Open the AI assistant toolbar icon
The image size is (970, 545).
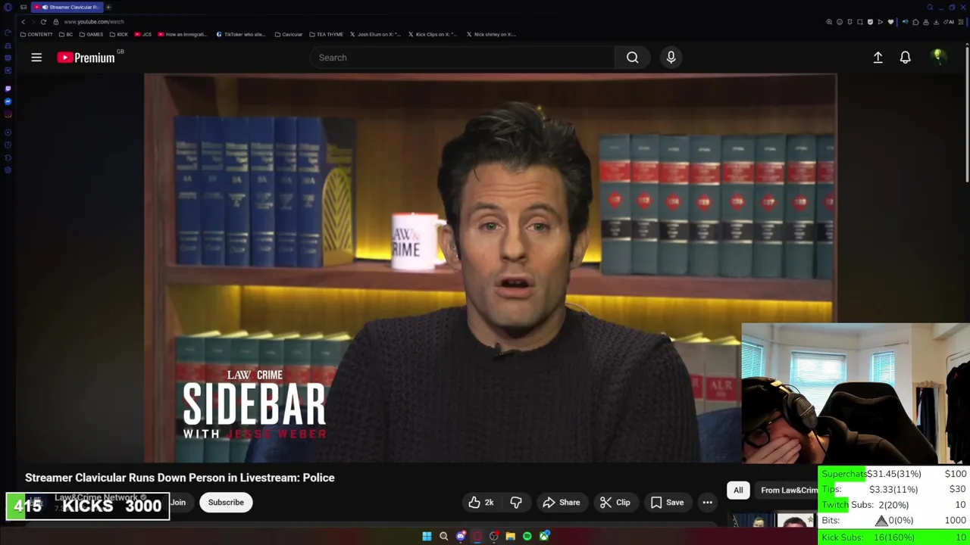point(949,22)
